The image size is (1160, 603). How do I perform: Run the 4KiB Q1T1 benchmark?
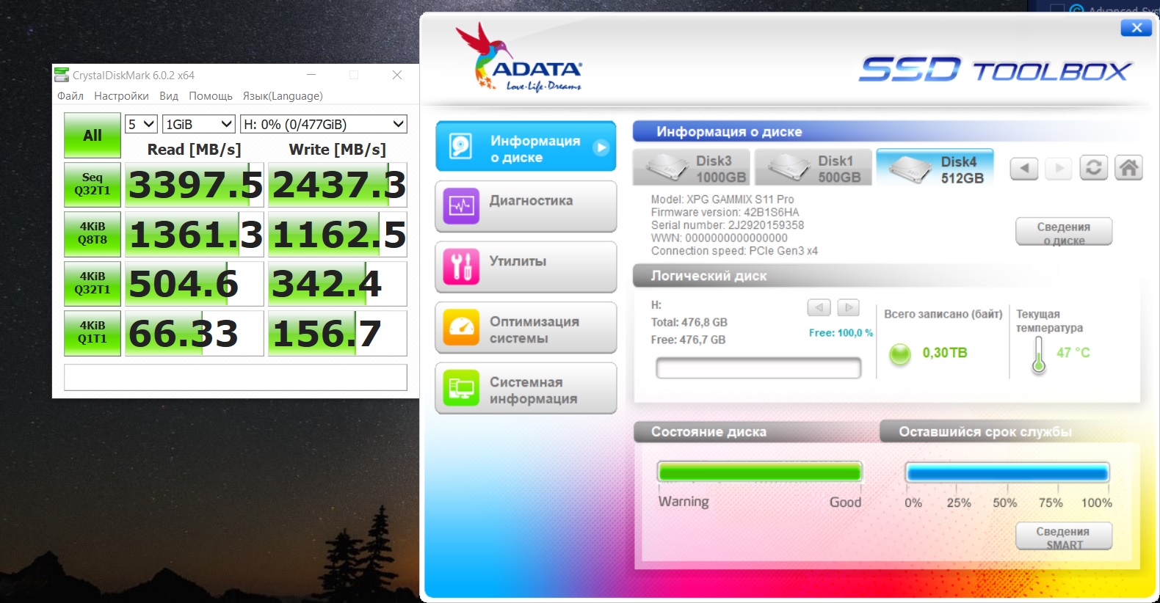93,332
